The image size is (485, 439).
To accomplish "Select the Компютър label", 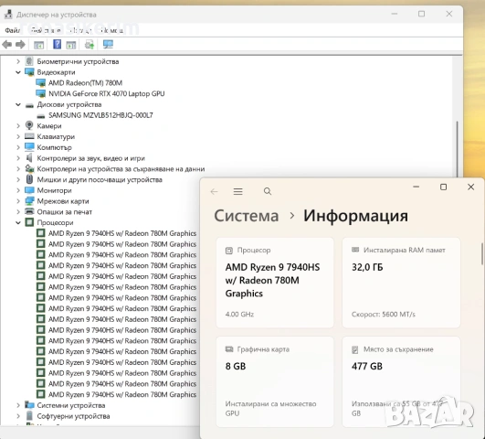I will [x=55, y=147].
